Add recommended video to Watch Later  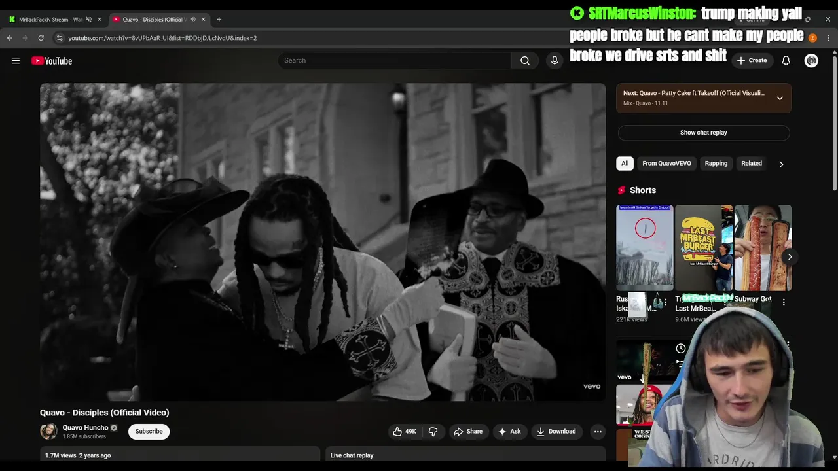tap(681, 348)
